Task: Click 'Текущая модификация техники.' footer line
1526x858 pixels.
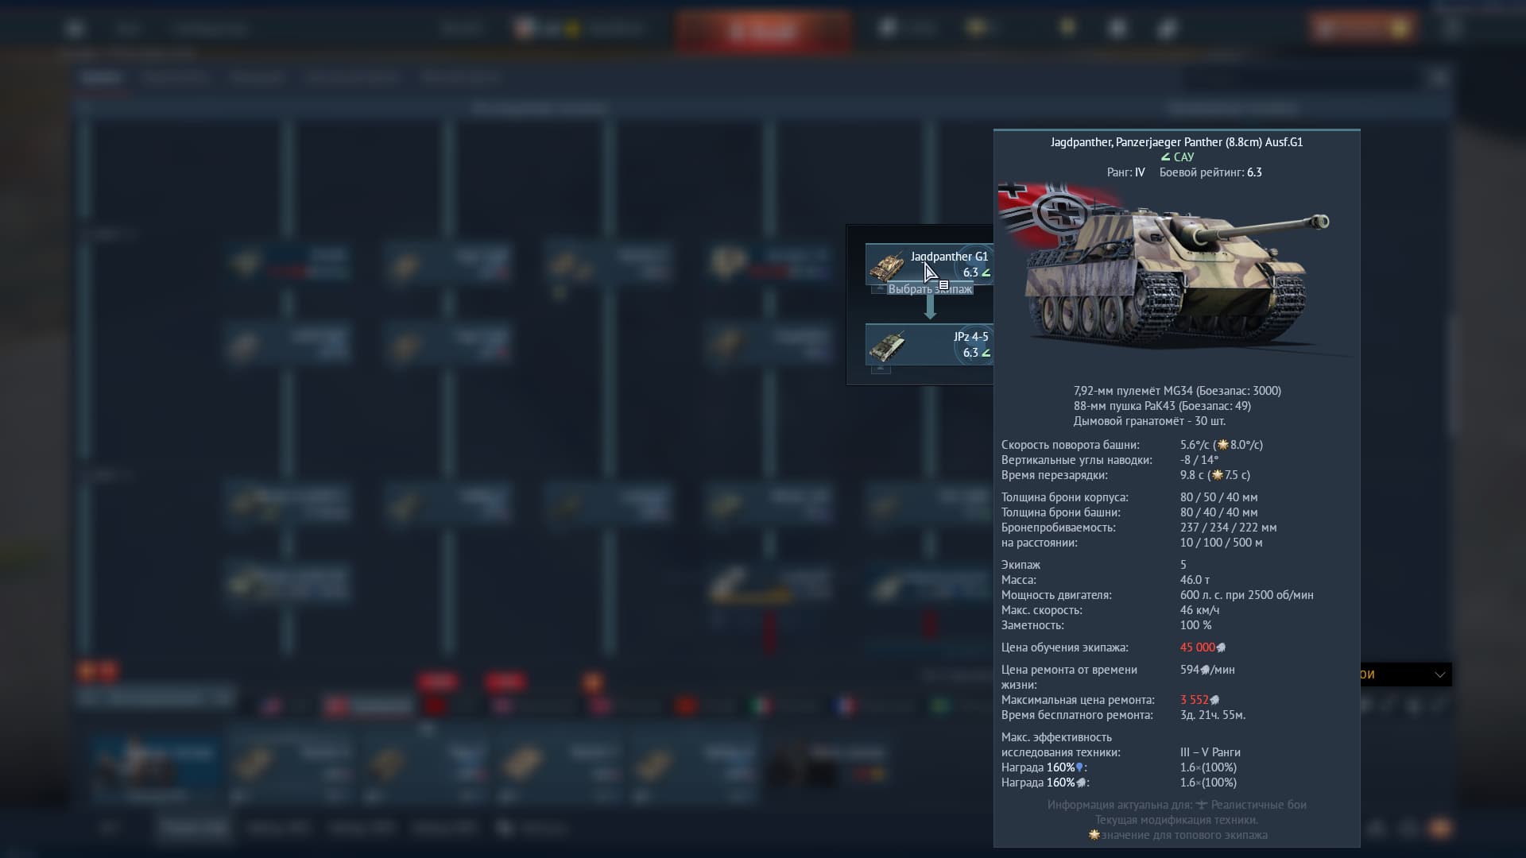Action: (x=1176, y=820)
